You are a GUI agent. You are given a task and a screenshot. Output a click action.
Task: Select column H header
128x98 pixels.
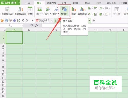[110, 30]
